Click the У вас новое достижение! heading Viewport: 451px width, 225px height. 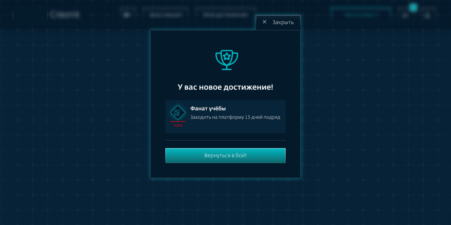(225, 87)
